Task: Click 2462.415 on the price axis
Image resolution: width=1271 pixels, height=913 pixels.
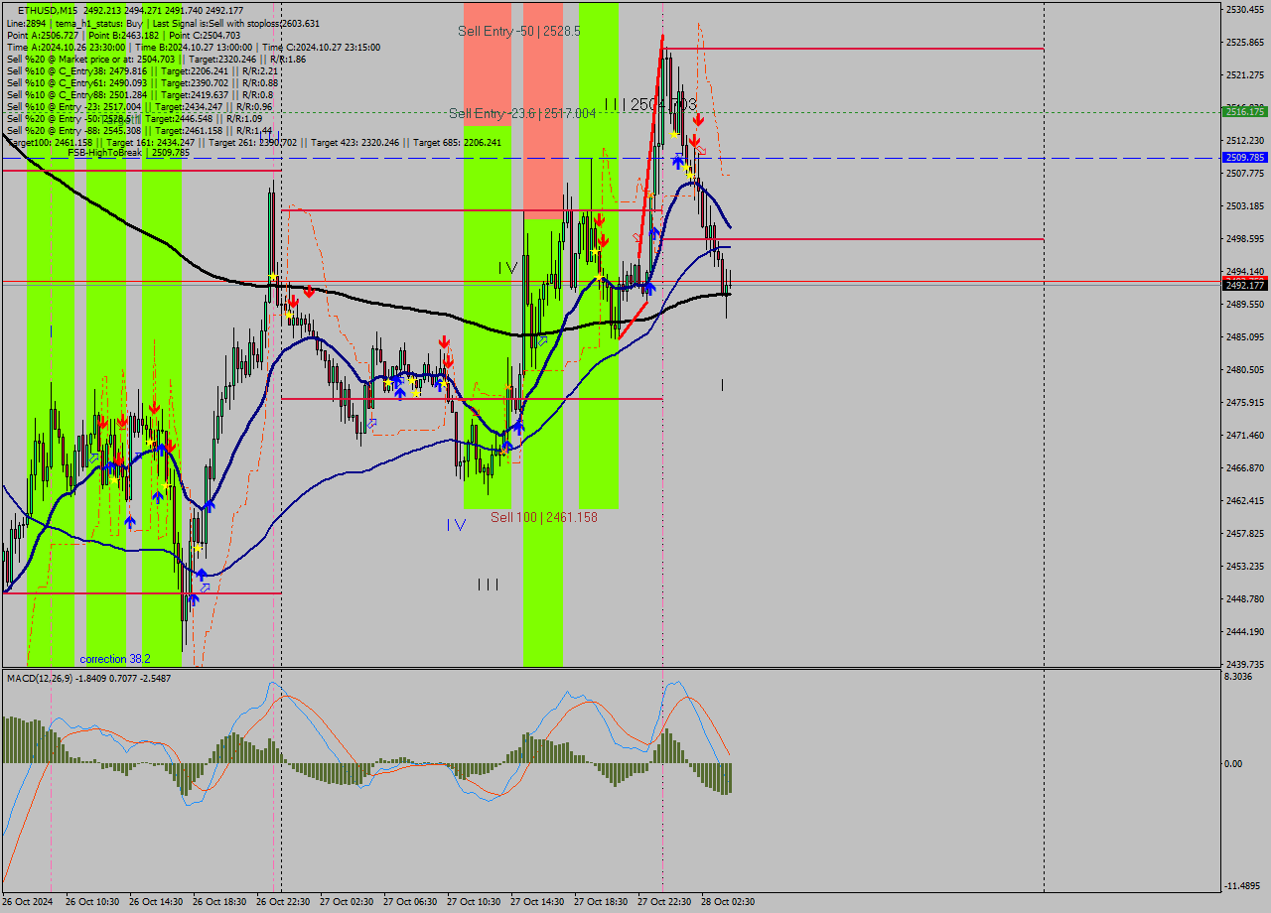Action: pos(1245,500)
